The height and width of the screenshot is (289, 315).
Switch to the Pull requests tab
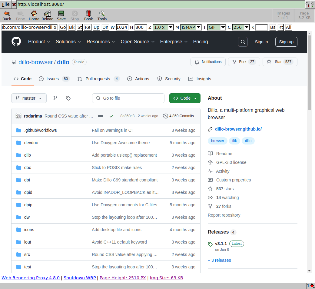point(98,79)
